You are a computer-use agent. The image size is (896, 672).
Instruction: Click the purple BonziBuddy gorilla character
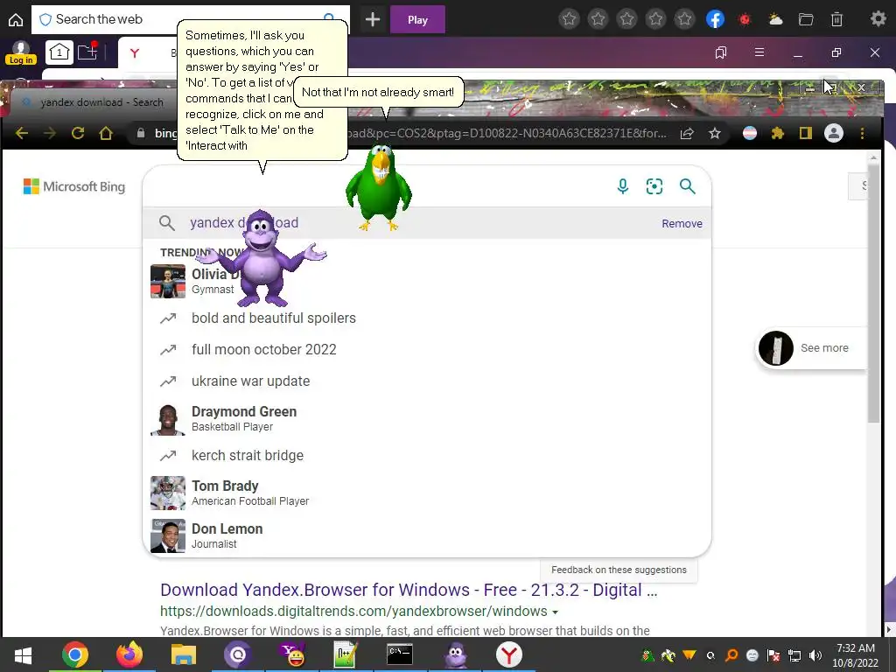point(262,258)
